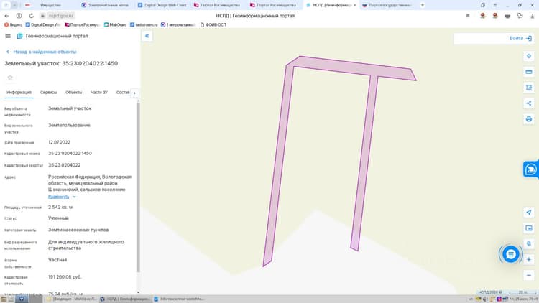
Task: Click the share icon on the map toolbar
Action: coord(529,103)
